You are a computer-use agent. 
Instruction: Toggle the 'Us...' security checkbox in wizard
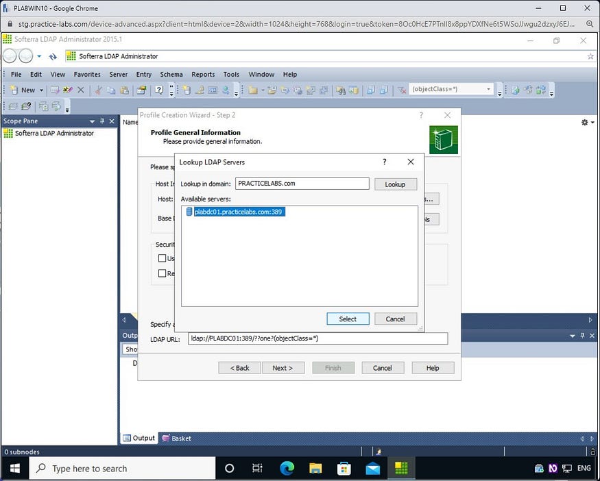tap(162, 258)
